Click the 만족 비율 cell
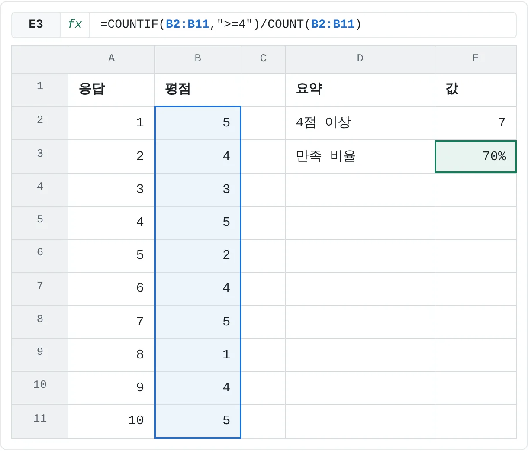 pyautogui.click(x=360, y=157)
